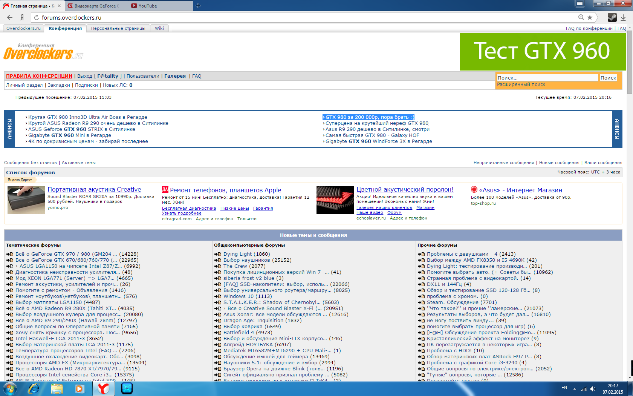This screenshot has width=633, height=396.
Task: Click the arrow icon beside 'DX11 и 144Гц'
Action: [421, 284]
